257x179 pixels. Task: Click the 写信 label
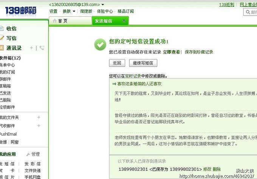[11, 38]
